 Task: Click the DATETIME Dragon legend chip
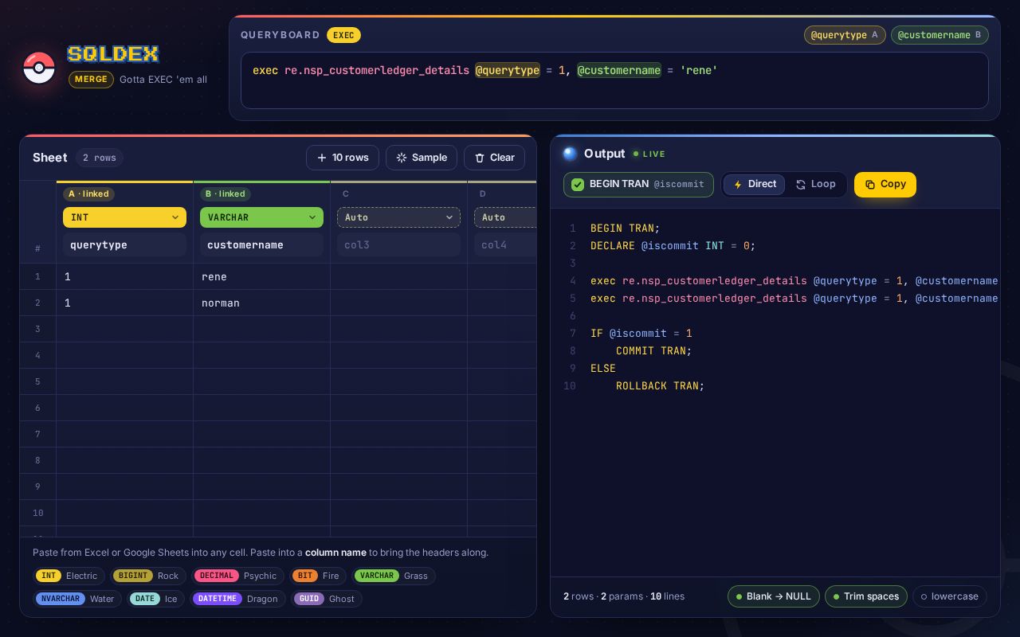tap(237, 599)
